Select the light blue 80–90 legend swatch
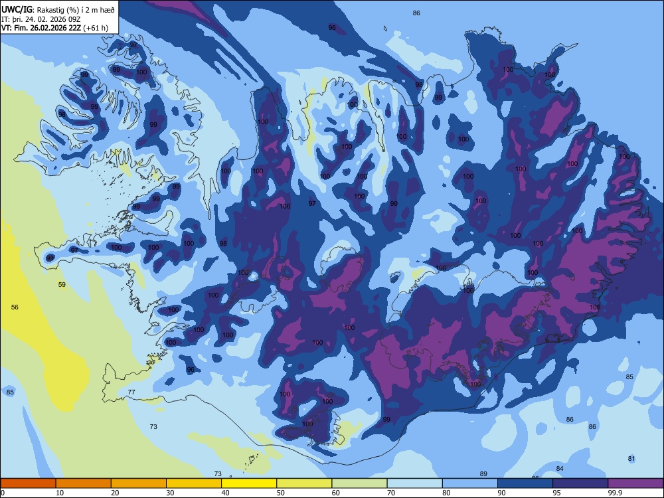 coord(470,483)
